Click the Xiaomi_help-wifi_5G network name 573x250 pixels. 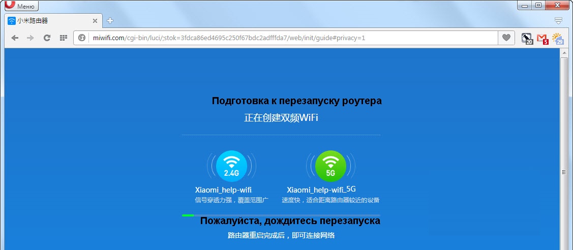point(321,190)
